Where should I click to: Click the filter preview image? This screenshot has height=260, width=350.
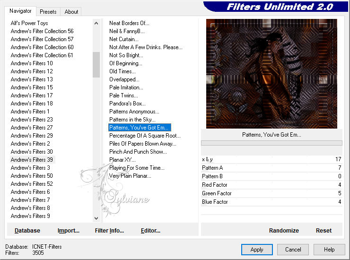tap(271, 74)
